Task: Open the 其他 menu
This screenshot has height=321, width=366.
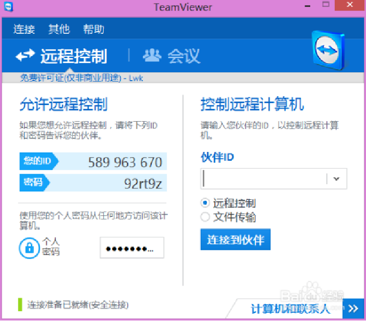Action: [59, 29]
